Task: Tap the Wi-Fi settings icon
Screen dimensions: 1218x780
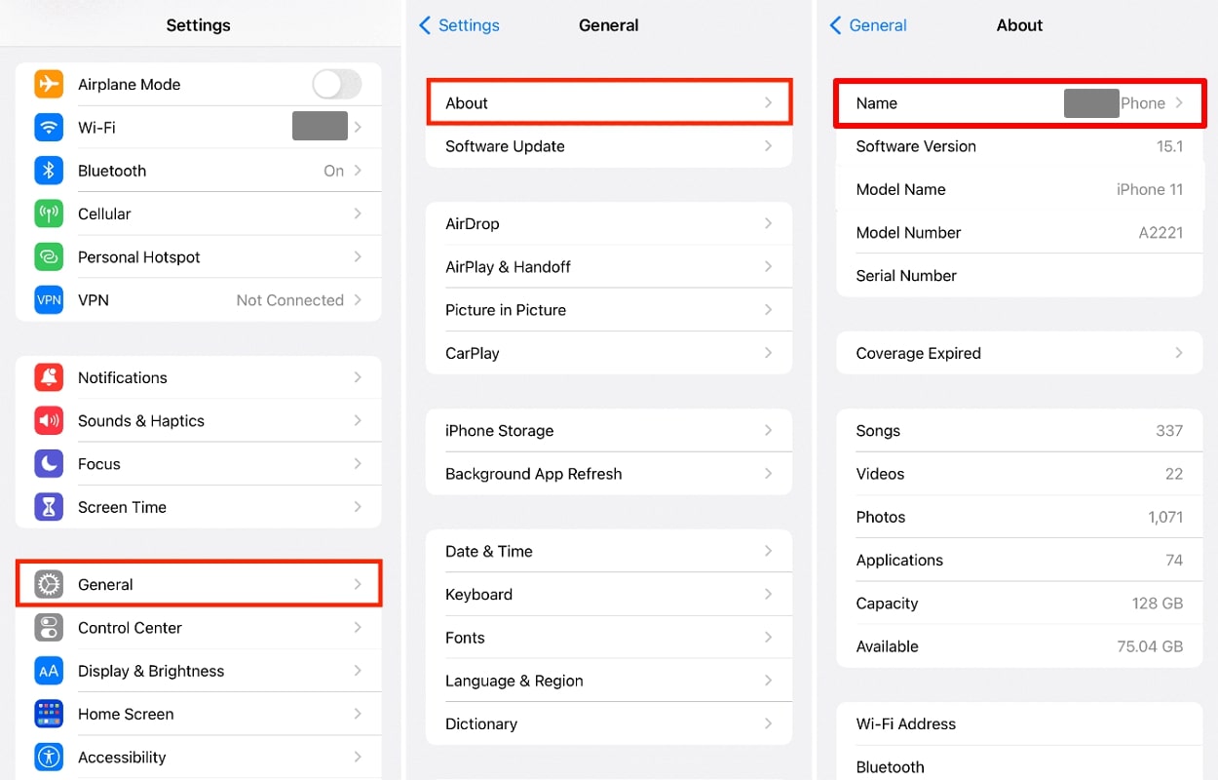Action: click(x=49, y=128)
